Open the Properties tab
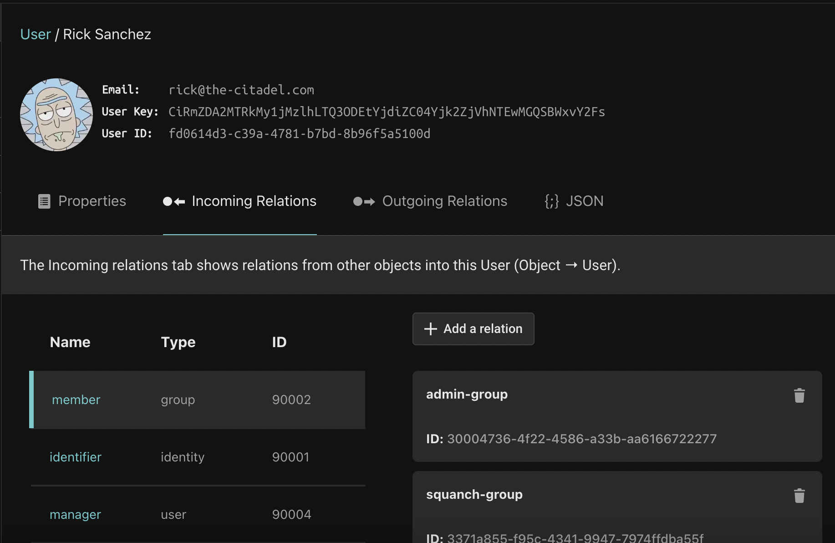Image resolution: width=835 pixels, height=543 pixels. point(92,201)
